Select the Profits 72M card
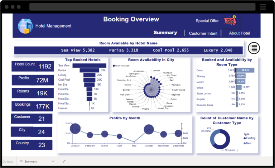The height and width of the screenshot is (168, 275). tap(33, 80)
